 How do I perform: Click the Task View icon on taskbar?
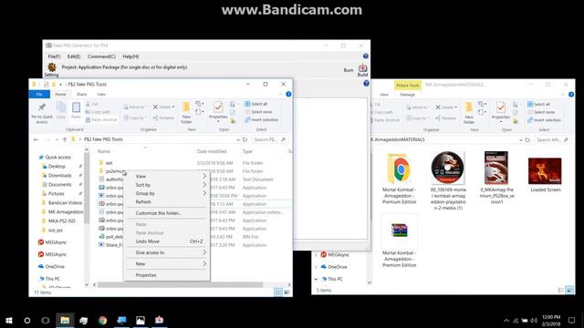tap(46, 320)
